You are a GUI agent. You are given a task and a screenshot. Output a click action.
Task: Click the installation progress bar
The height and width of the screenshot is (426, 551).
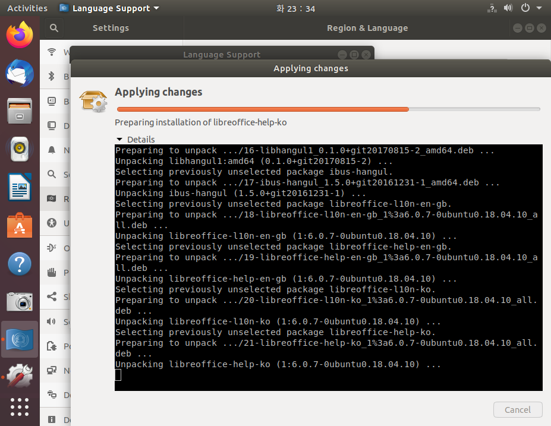328,109
